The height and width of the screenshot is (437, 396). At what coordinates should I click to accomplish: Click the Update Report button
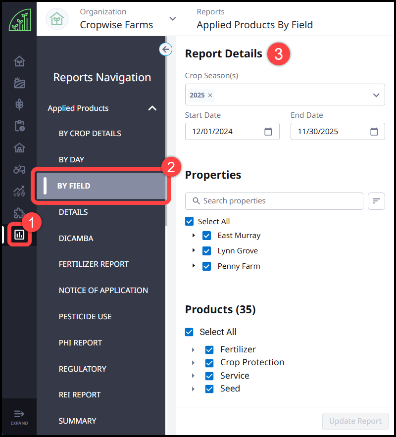[x=355, y=421]
